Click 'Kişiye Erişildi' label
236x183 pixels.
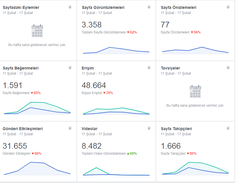click(x=92, y=93)
